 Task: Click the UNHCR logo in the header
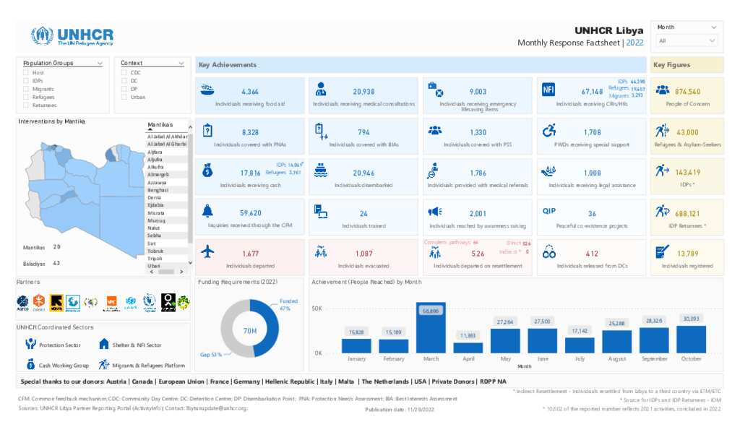tap(72, 36)
